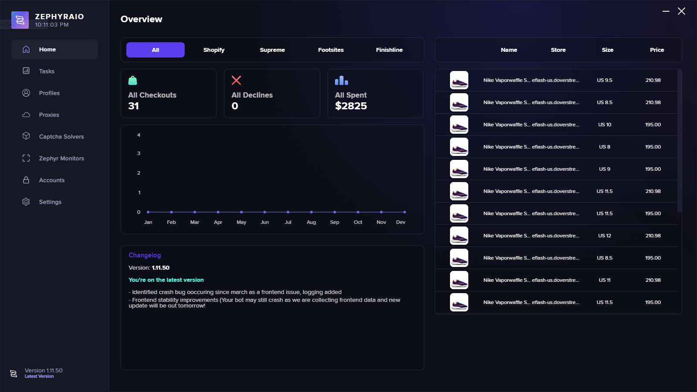Open the Settings gear icon

[x=26, y=202]
